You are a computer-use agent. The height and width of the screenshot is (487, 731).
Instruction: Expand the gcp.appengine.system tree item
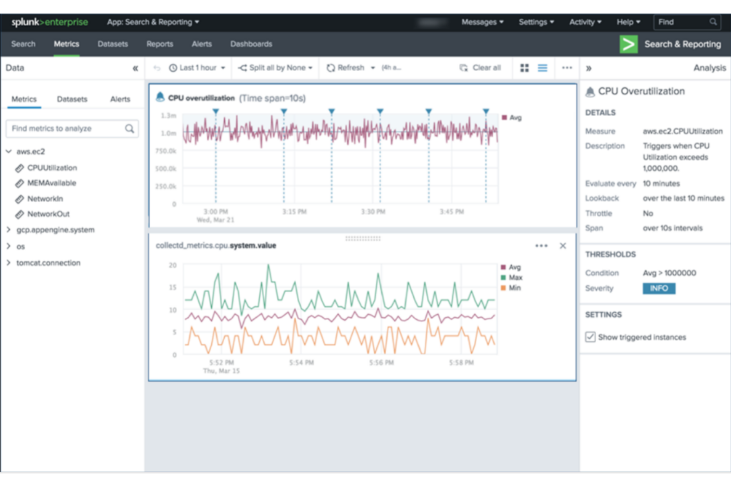(x=8, y=229)
